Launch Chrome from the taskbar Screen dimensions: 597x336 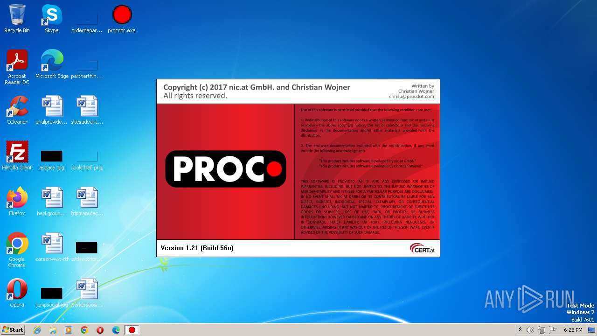(x=84, y=330)
